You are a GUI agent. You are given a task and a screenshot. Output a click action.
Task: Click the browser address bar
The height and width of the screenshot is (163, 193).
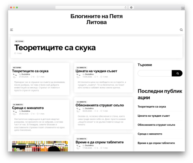click(x=91, y=7)
